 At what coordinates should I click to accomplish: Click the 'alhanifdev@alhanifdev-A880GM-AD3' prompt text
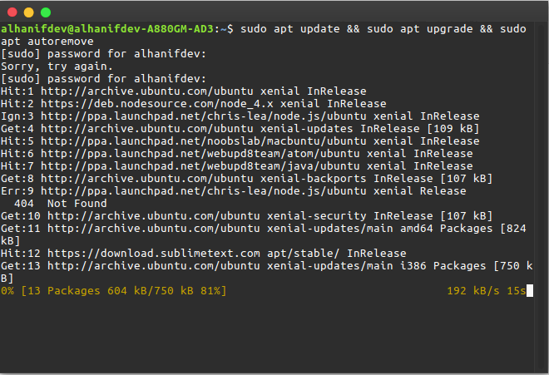click(107, 29)
